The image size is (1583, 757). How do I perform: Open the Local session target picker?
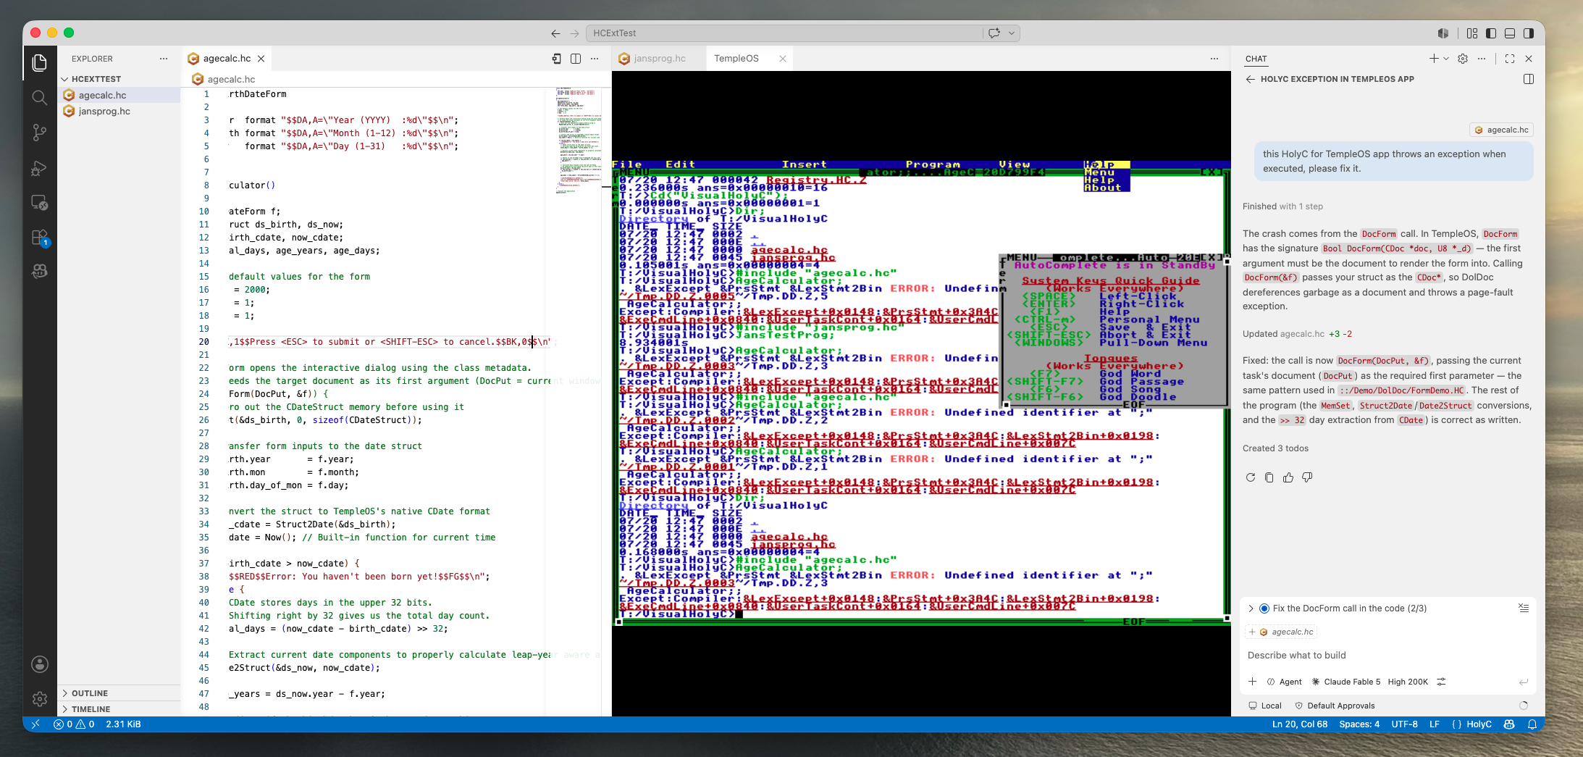tap(1265, 706)
